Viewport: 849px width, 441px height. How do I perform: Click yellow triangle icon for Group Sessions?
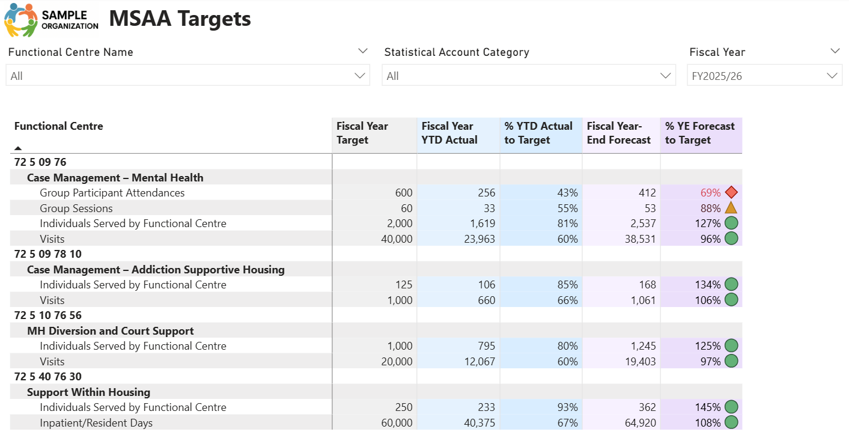[x=731, y=208]
